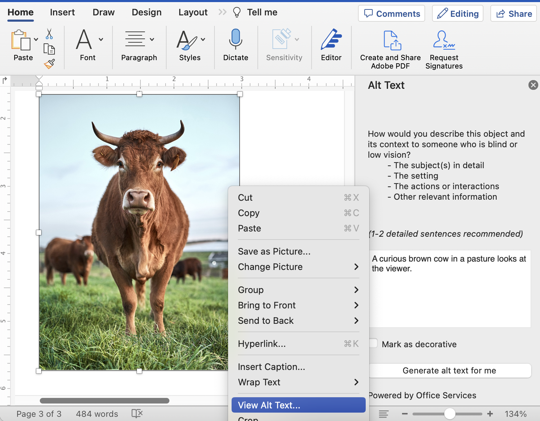Image resolution: width=540 pixels, height=421 pixels.
Task: Open the Comments button
Action: pos(391,14)
